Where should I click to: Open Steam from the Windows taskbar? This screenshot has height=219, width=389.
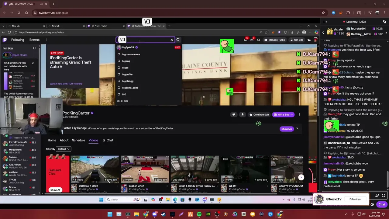pos(164,214)
